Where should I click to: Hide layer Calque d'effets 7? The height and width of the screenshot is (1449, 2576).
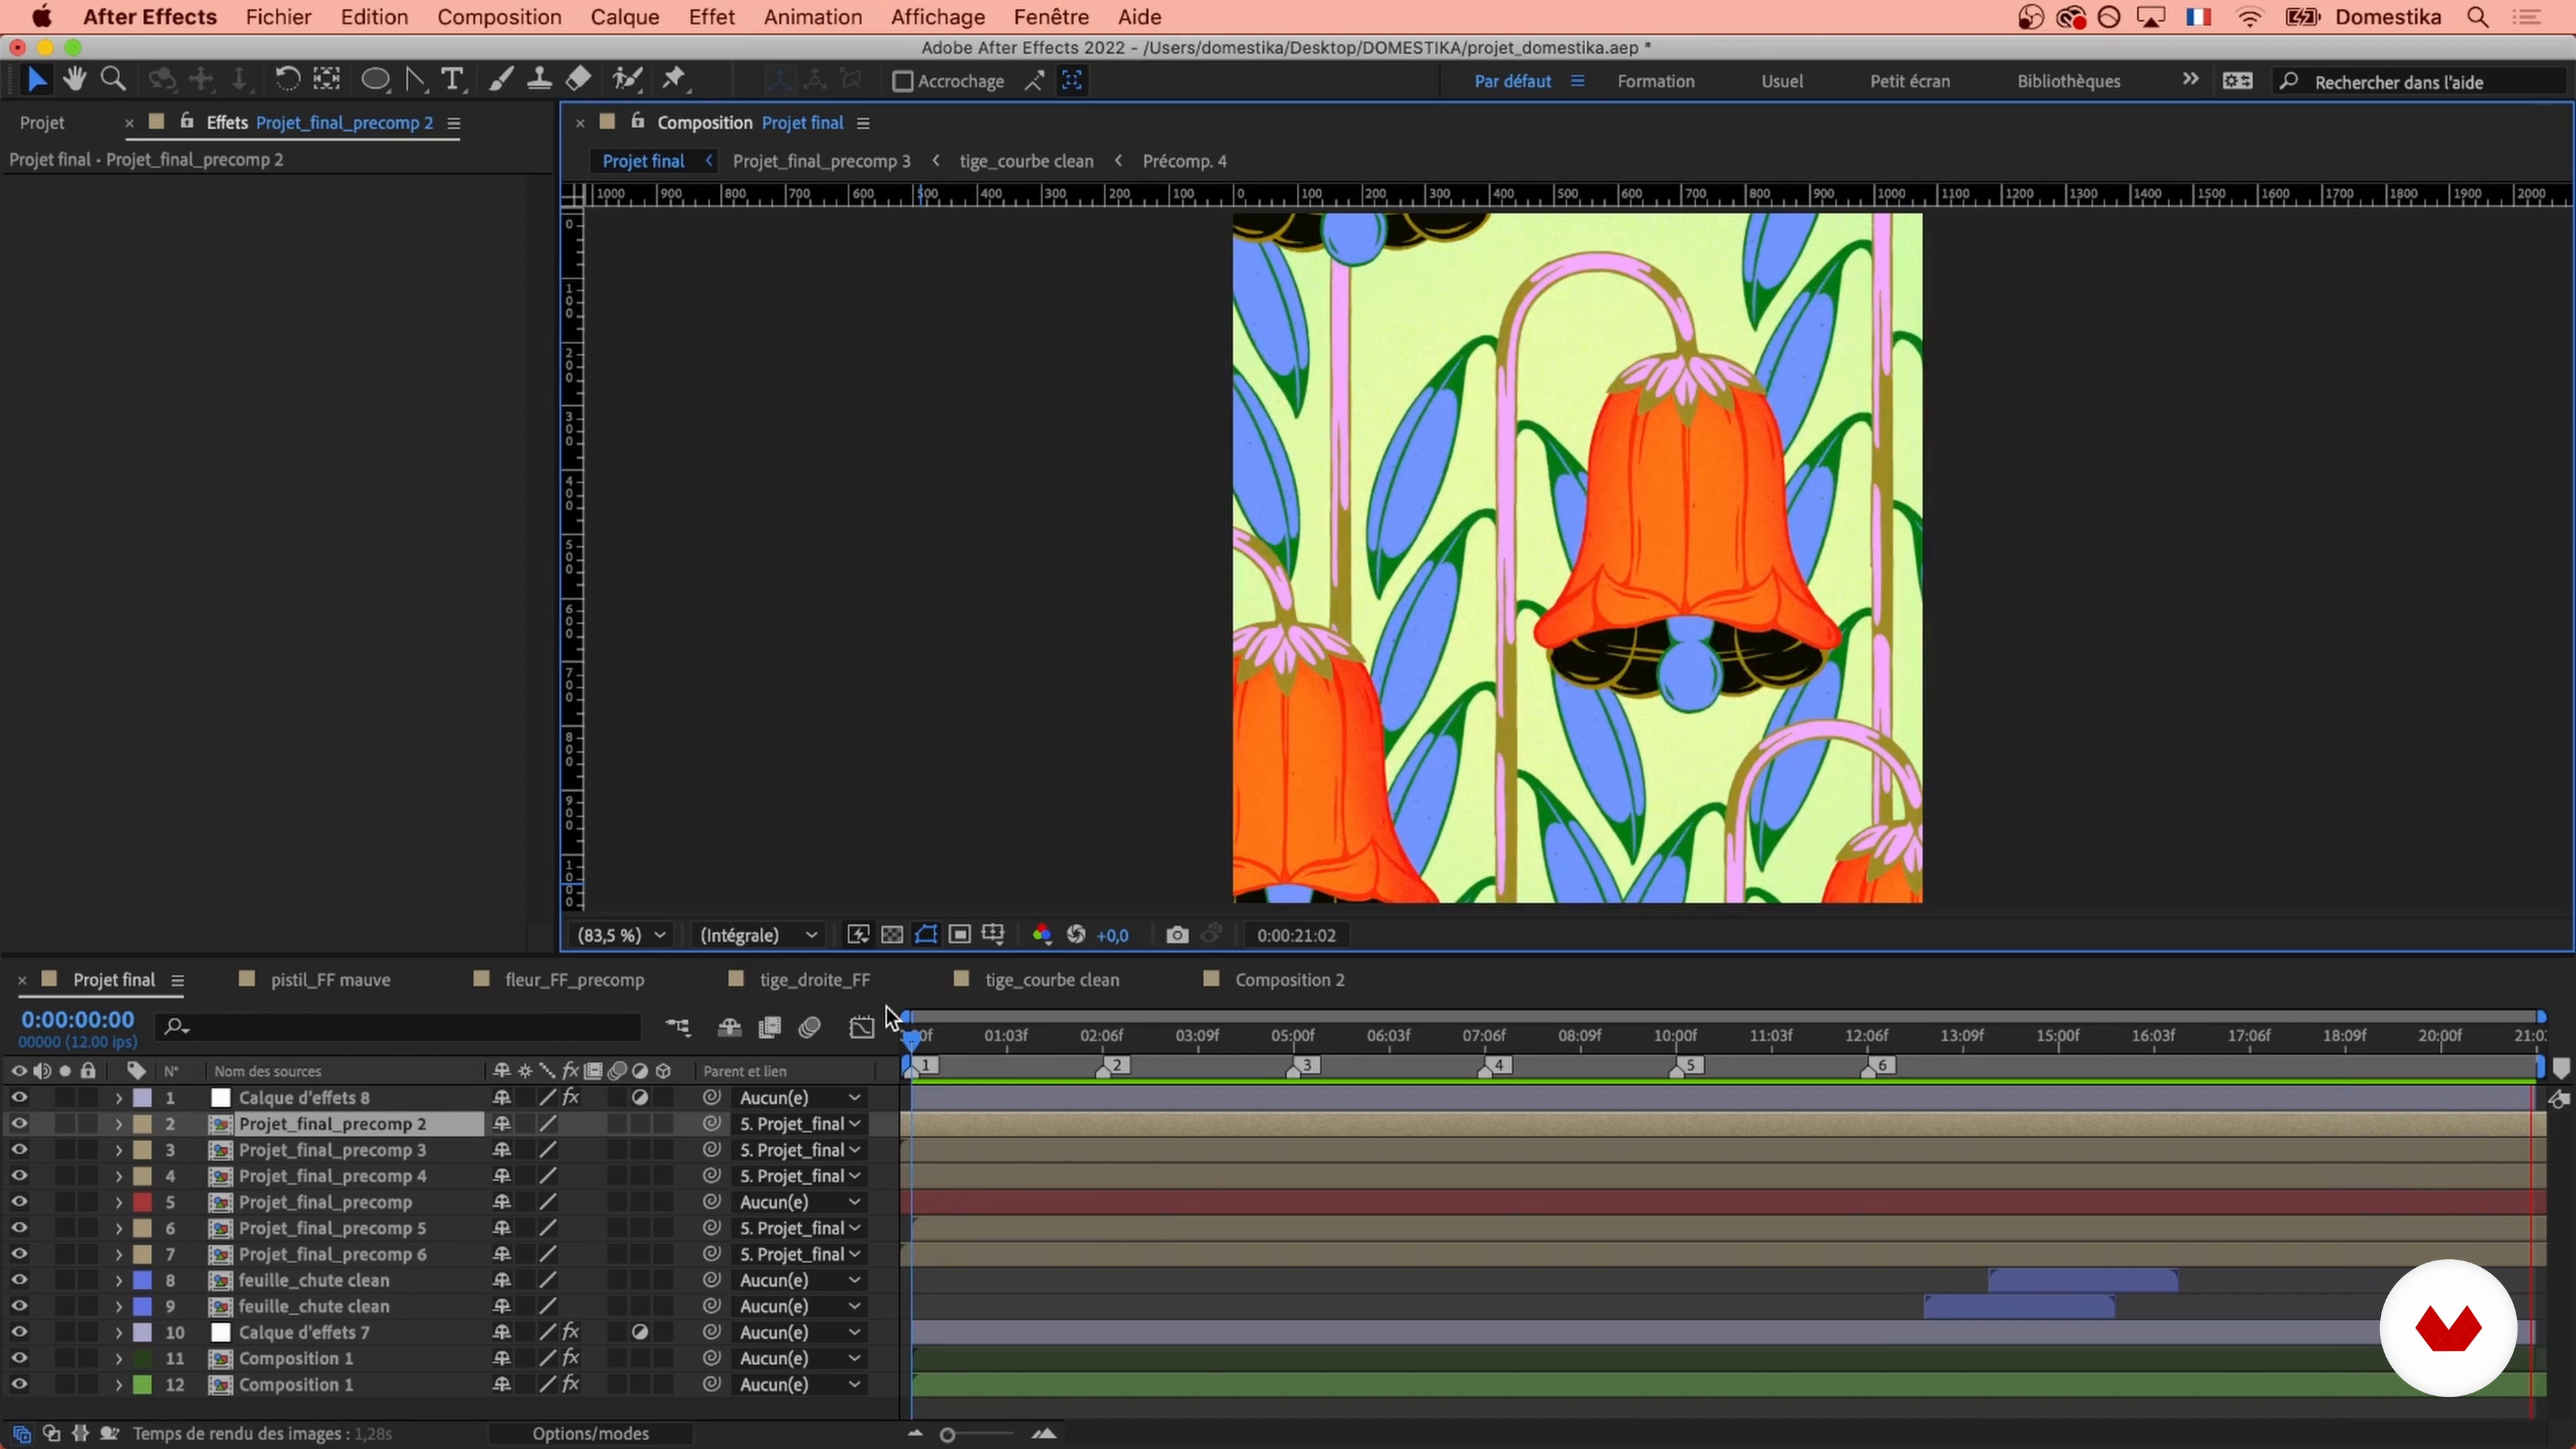coord(19,1332)
